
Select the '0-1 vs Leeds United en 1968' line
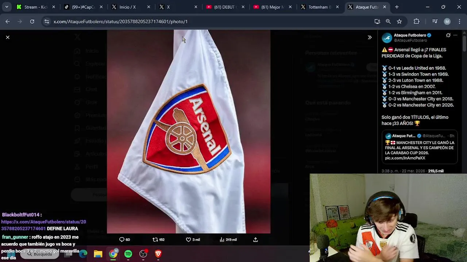coord(414,68)
